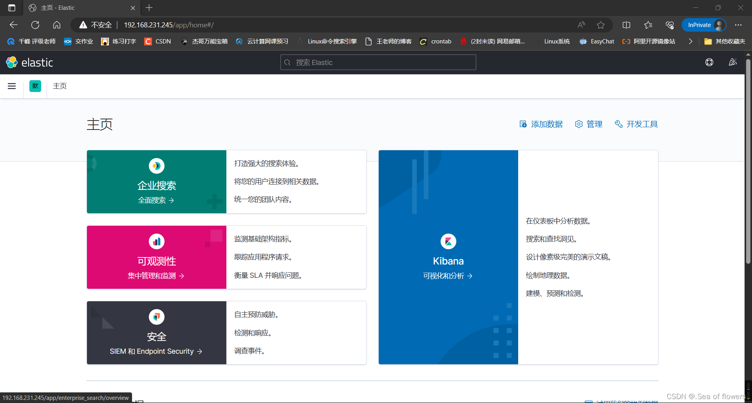Click the not secure warning icon
Viewport: 752px width, 403px height.
(83, 25)
